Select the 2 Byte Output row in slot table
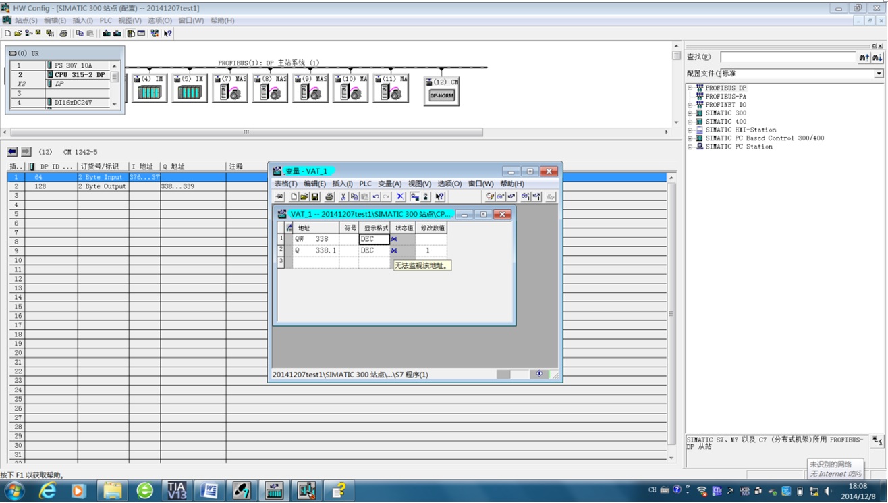The image size is (888, 503). tap(337, 186)
